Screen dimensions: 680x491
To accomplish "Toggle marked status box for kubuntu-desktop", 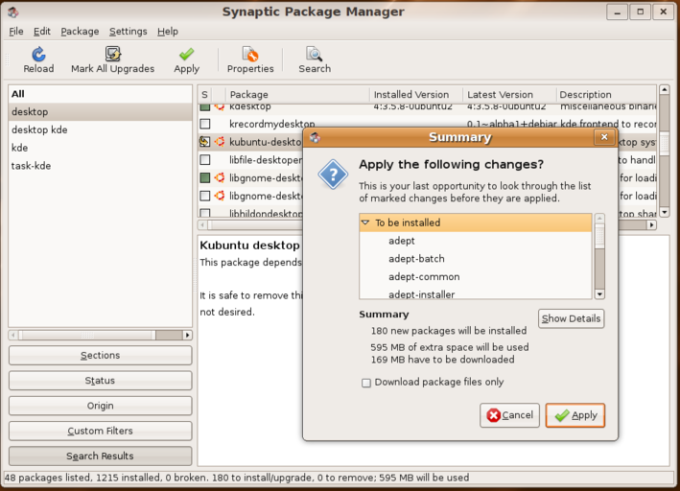I will 204,141.
